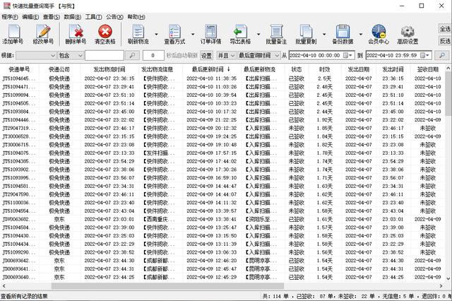Image resolution: width=452 pixels, height=301 pixels.
Task: Click the 导出表格 icon
Action: point(240,34)
